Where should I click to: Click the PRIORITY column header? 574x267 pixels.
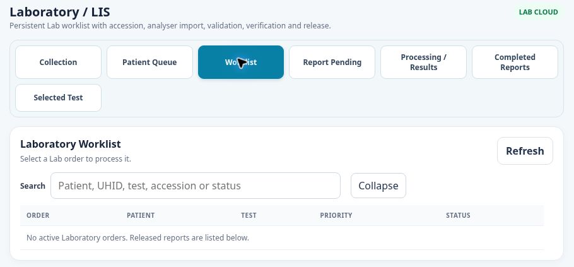pos(336,215)
